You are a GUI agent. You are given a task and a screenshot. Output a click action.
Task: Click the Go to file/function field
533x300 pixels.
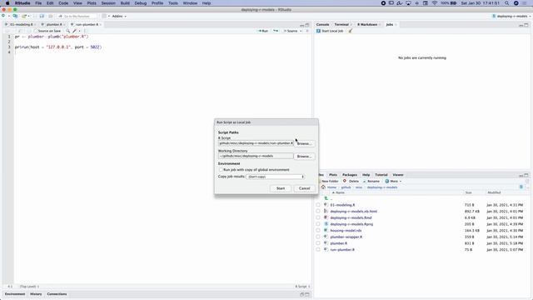[x=77, y=17]
